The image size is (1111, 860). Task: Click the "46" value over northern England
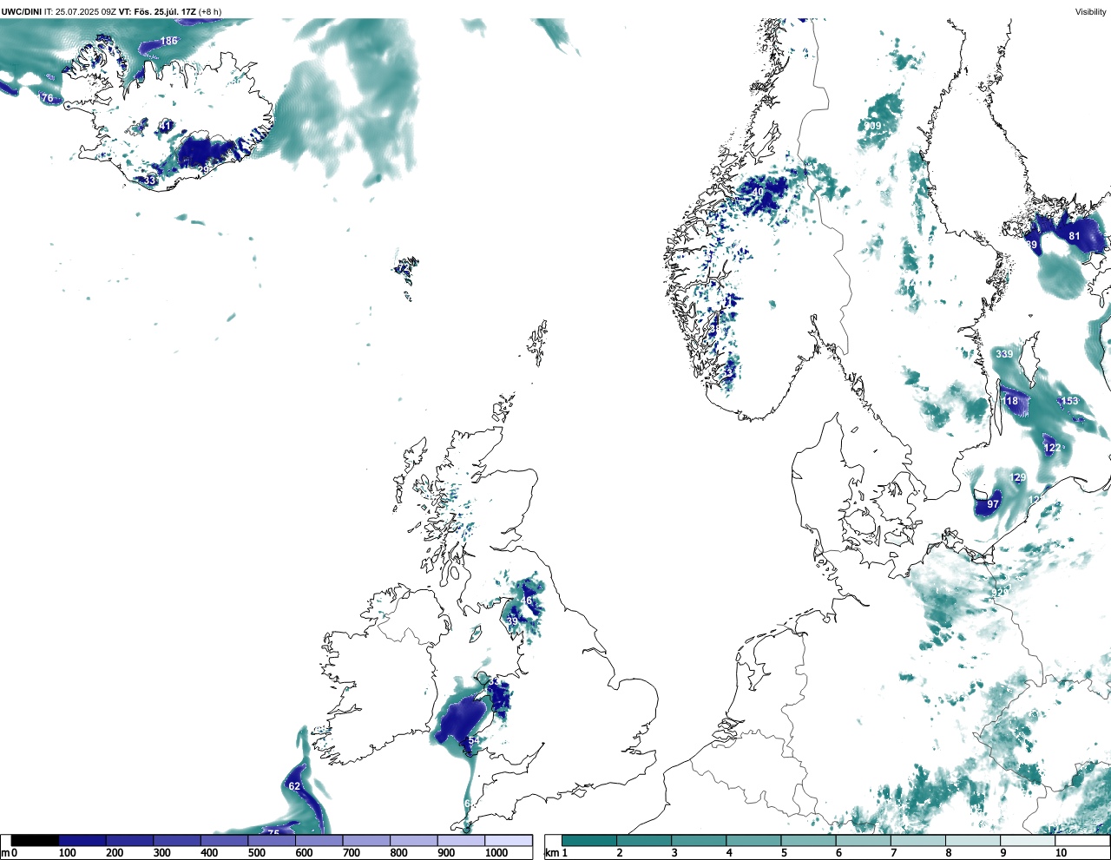coord(526,601)
